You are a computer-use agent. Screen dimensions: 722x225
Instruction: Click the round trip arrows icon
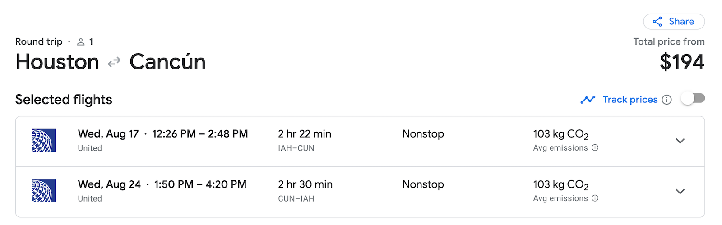[114, 62]
